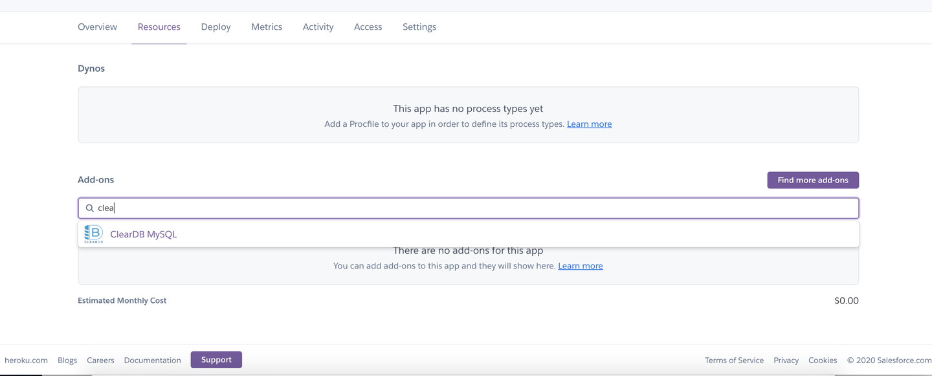Switch to the Resources tab
The height and width of the screenshot is (376, 932).
159,27
